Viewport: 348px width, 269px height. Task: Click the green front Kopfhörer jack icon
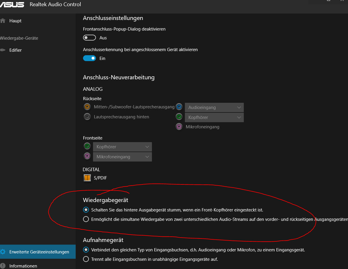[87, 146]
